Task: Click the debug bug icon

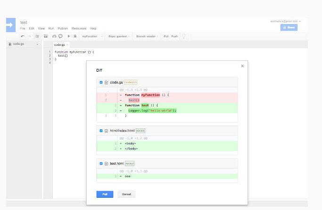Action: [x=75, y=36]
